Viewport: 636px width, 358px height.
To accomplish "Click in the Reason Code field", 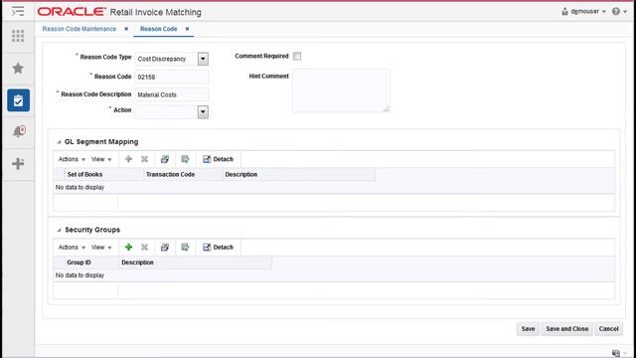I will [172, 77].
